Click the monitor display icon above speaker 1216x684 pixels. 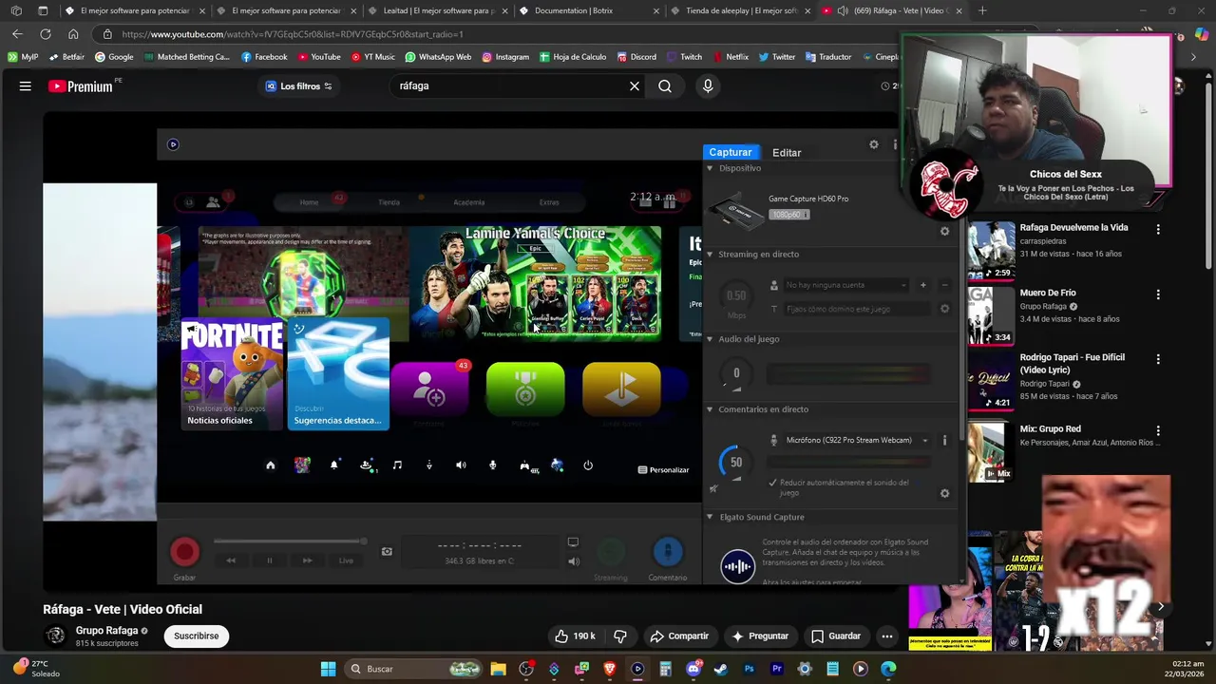pos(573,542)
